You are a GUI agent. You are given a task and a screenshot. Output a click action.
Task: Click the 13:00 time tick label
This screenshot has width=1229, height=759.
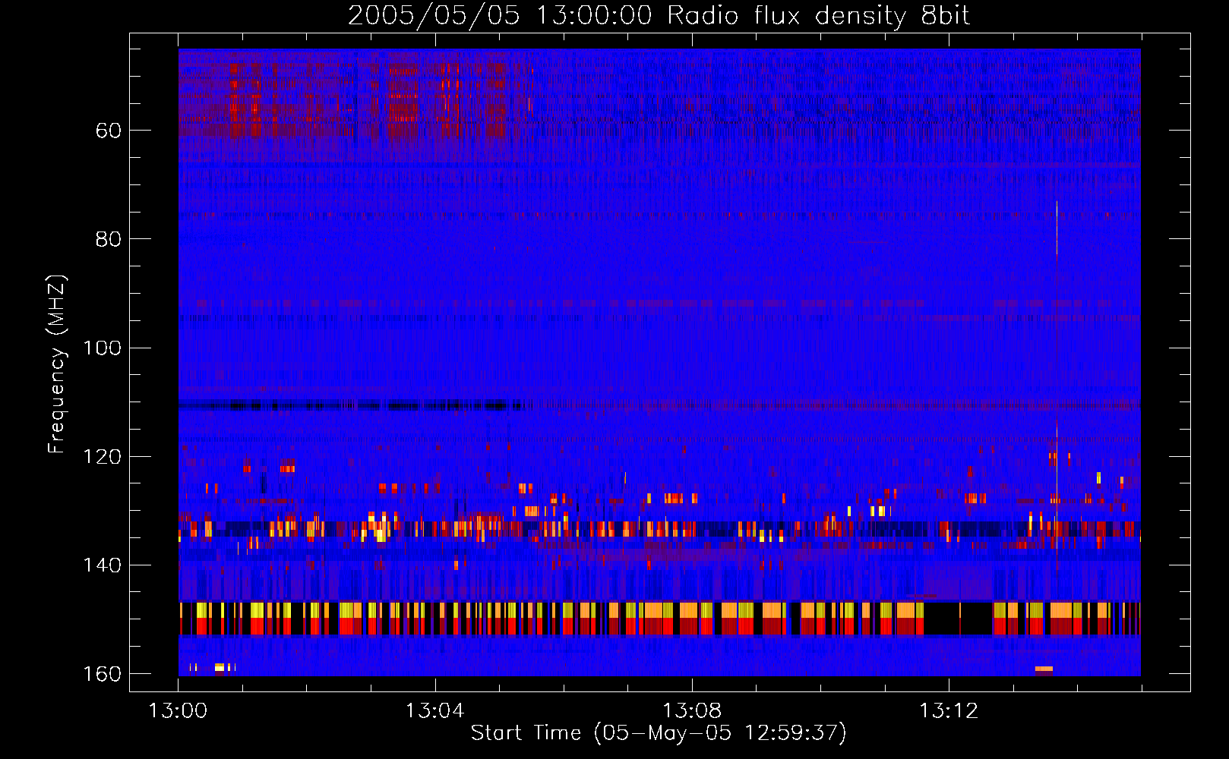(x=178, y=711)
